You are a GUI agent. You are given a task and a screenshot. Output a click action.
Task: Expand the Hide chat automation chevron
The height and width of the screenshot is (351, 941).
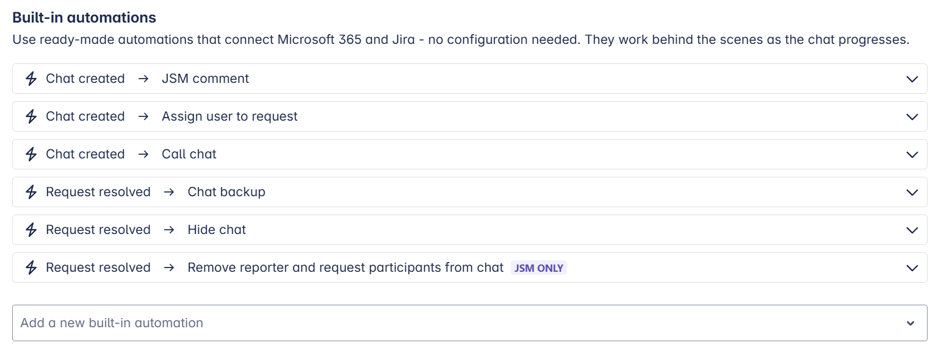click(x=912, y=230)
